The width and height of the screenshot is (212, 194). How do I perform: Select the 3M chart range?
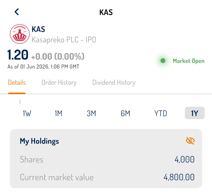(x=91, y=113)
